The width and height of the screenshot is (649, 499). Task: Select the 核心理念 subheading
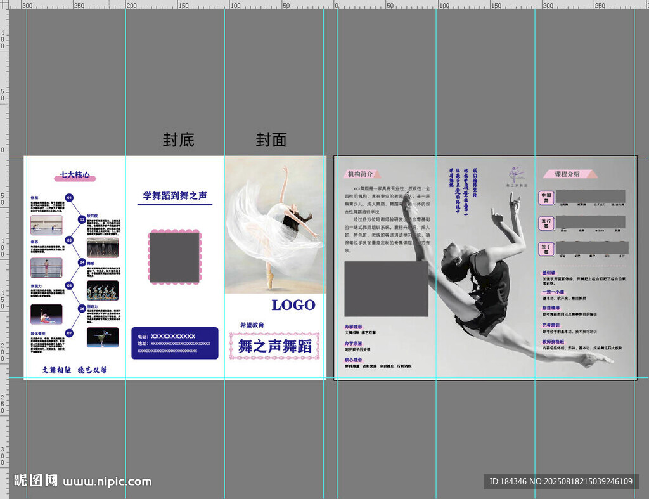click(353, 360)
